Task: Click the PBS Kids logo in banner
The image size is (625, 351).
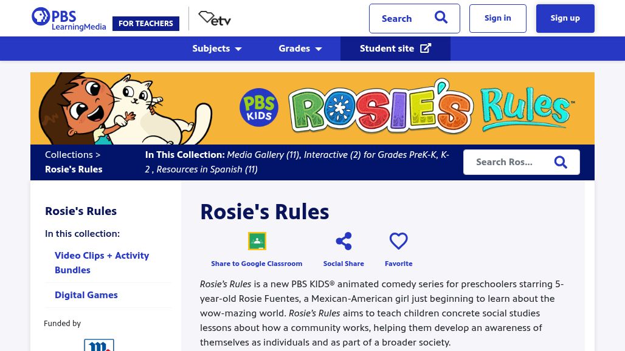Action: coord(259,107)
